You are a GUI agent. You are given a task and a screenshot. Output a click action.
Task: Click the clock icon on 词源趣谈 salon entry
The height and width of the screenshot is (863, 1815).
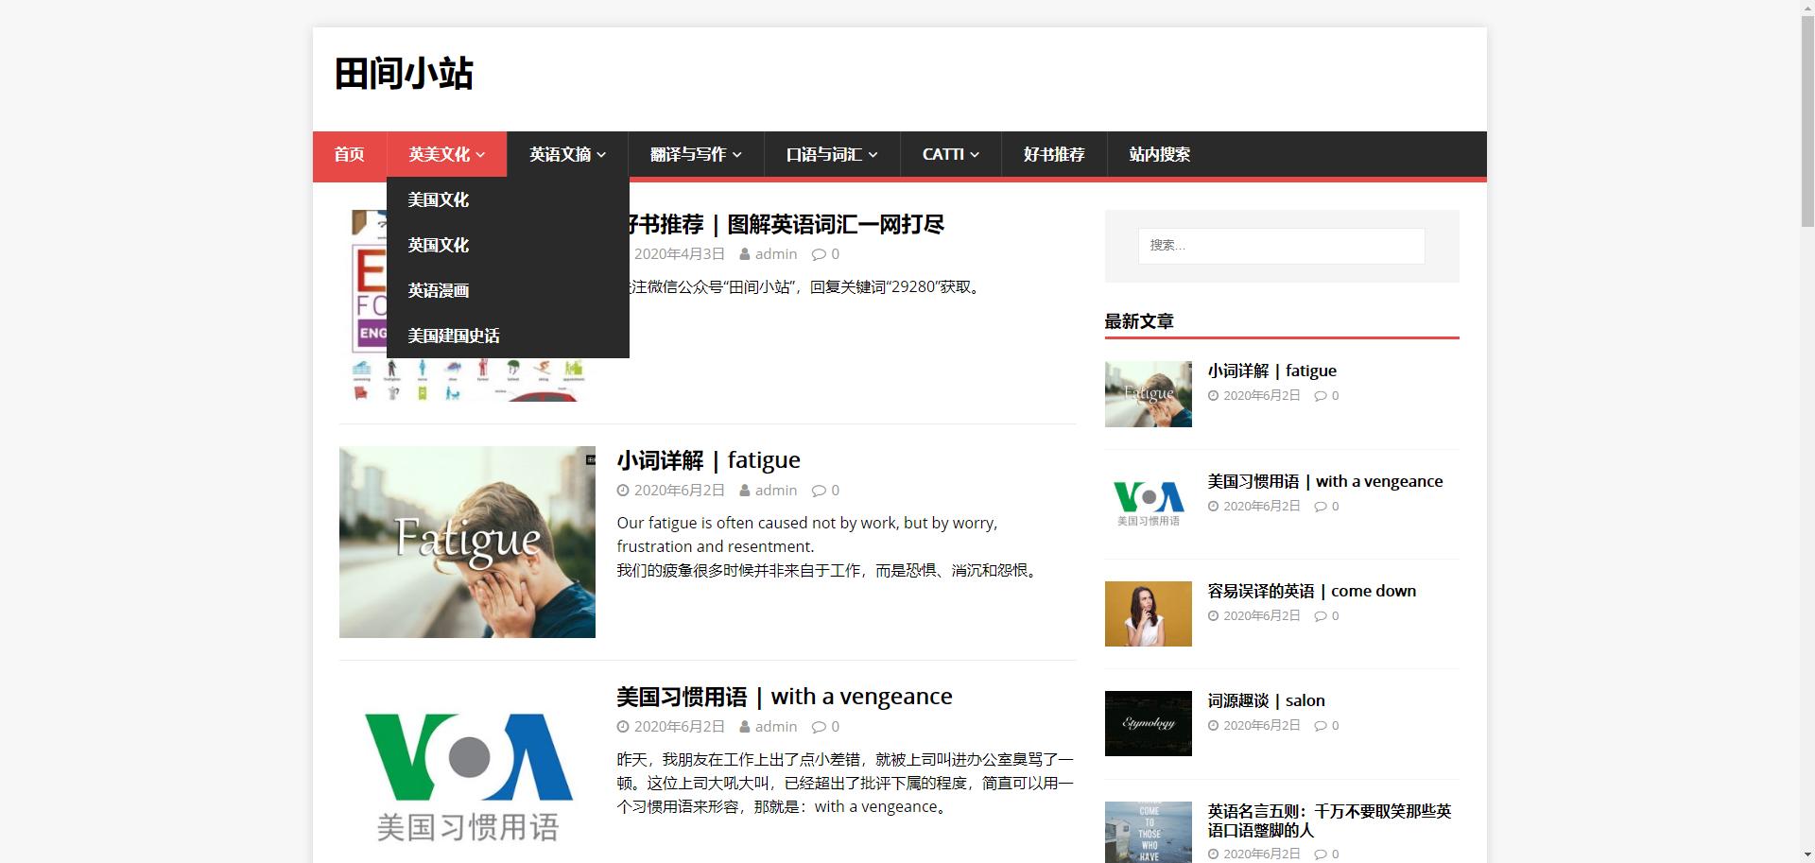click(x=1215, y=725)
